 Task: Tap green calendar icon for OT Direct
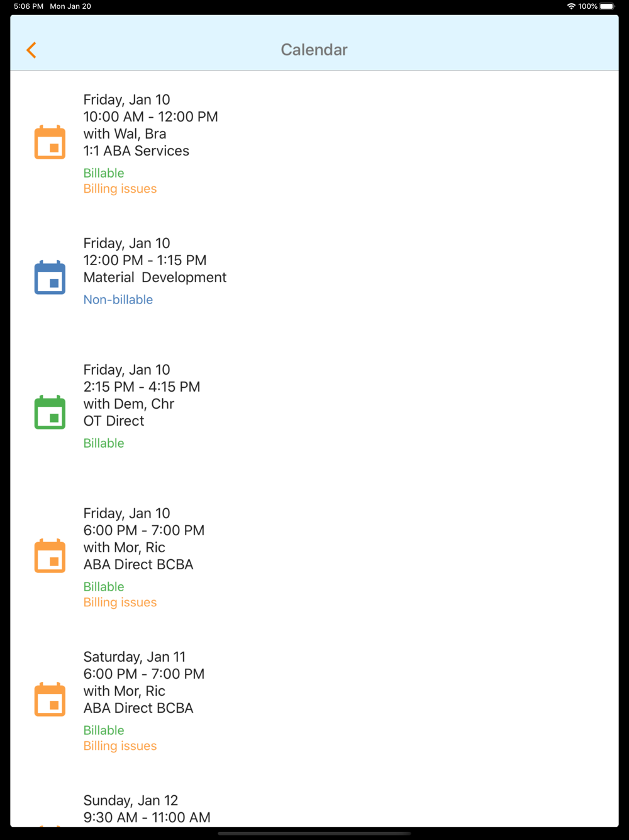[x=50, y=412]
